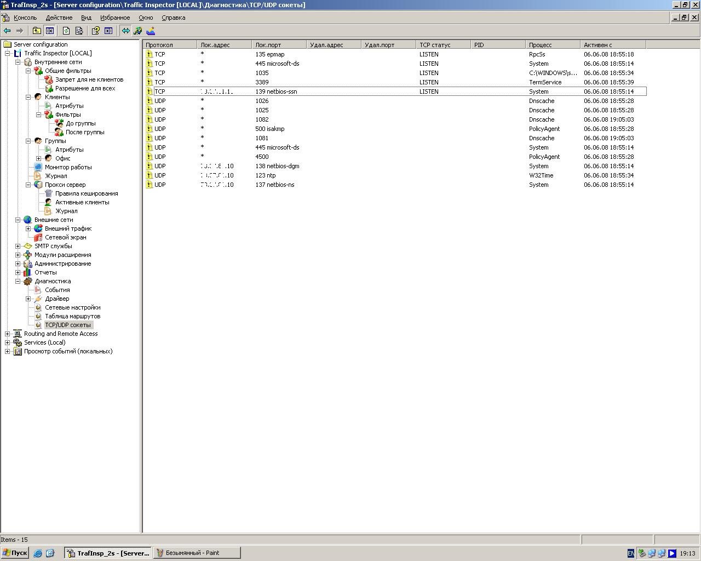The image size is (701, 561).
Task: Sort by the TCP статус column header
Action: point(444,45)
